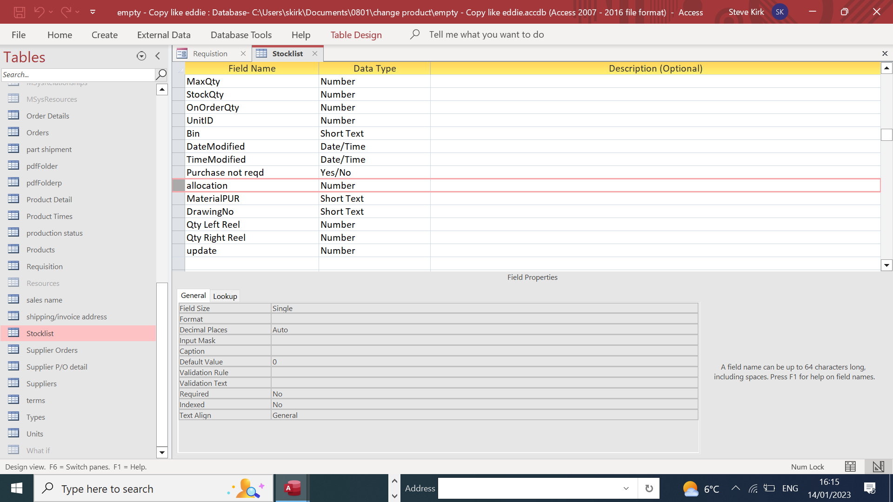893x502 pixels.
Task: Click the search magnifier in Tables pane
Action: click(161, 74)
